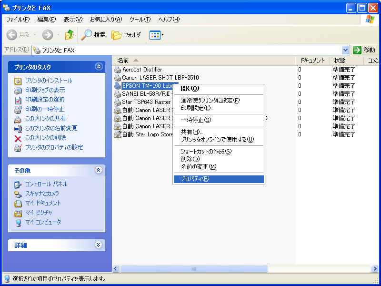Select the Star TSP643 Raster printer

[147, 102]
